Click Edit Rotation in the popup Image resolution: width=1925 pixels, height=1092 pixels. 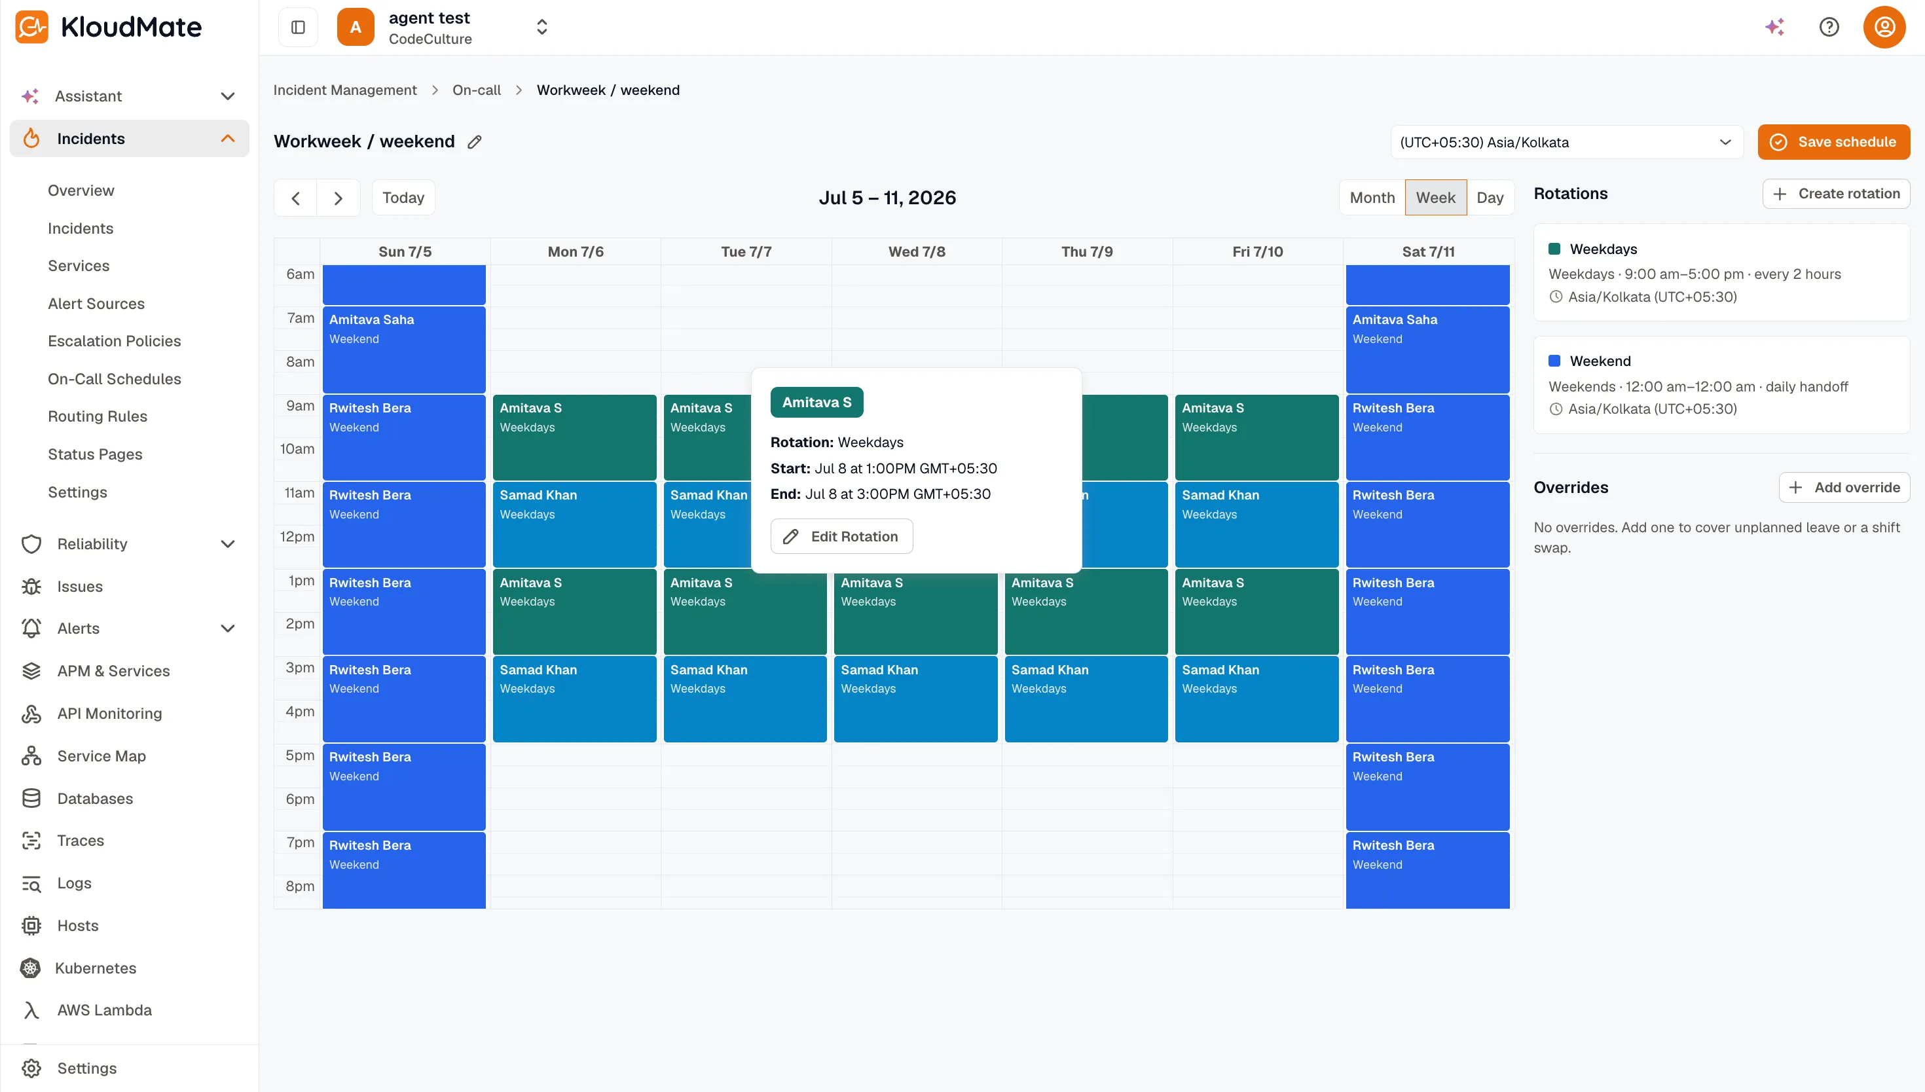point(841,536)
